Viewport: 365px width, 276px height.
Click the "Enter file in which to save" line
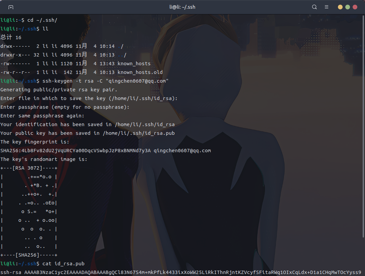[x=89, y=98]
